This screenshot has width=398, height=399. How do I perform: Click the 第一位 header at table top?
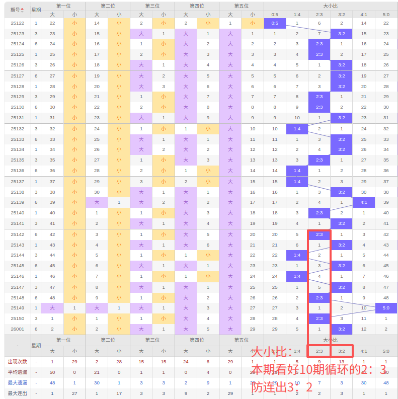[x=63, y=6]
